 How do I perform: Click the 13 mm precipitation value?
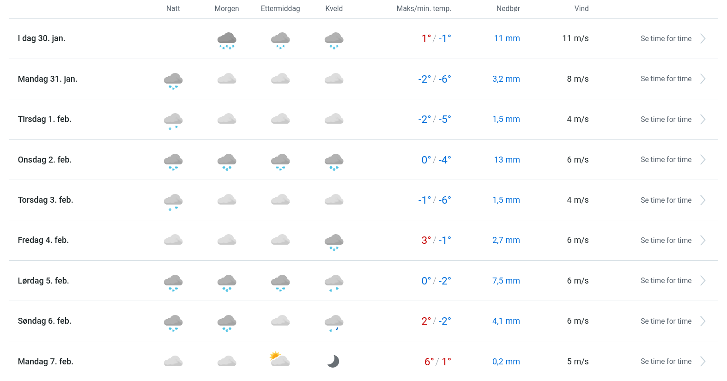point(507,160)
